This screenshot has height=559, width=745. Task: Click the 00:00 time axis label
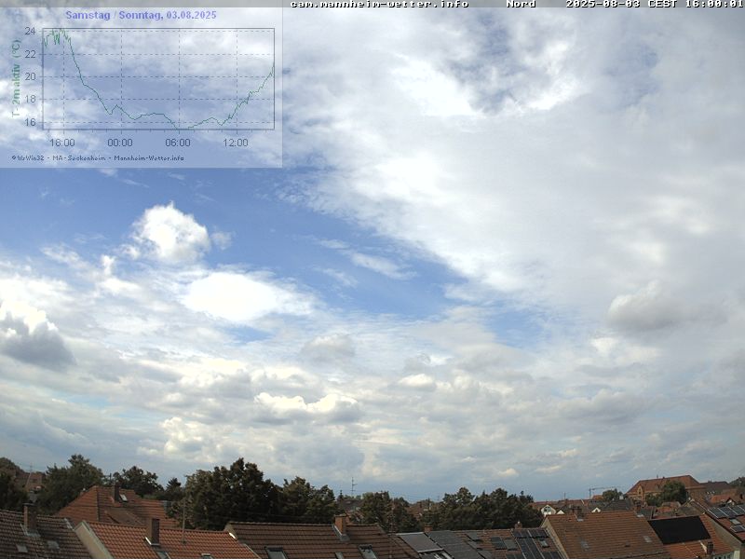coord(120,143)
